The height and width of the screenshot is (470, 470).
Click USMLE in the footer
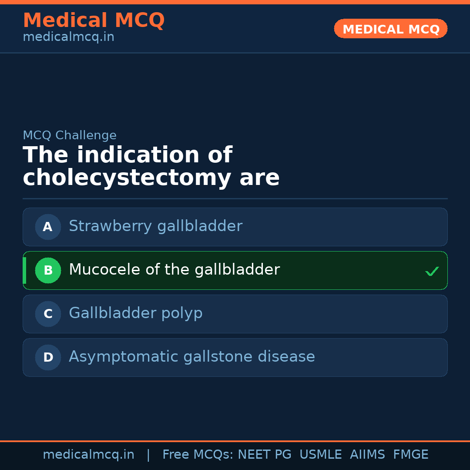coord(320,455)
